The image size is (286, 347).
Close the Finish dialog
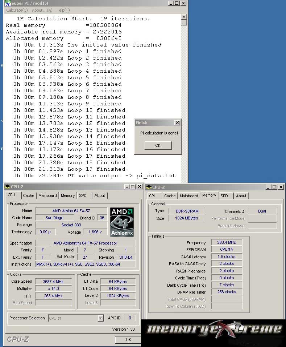[x=177, y=123]
